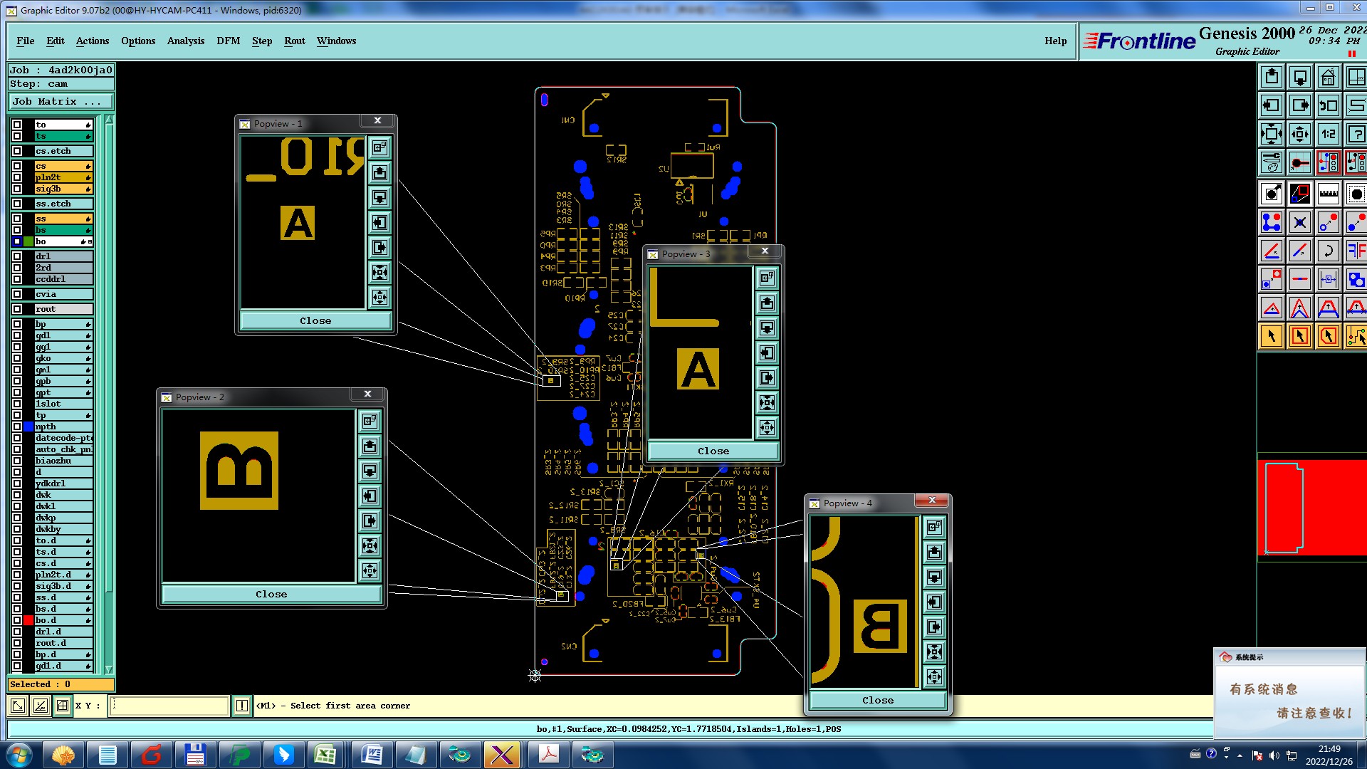Click the Home view icon
This screenshot has width=1367, height=769.
pos(1328,77)
